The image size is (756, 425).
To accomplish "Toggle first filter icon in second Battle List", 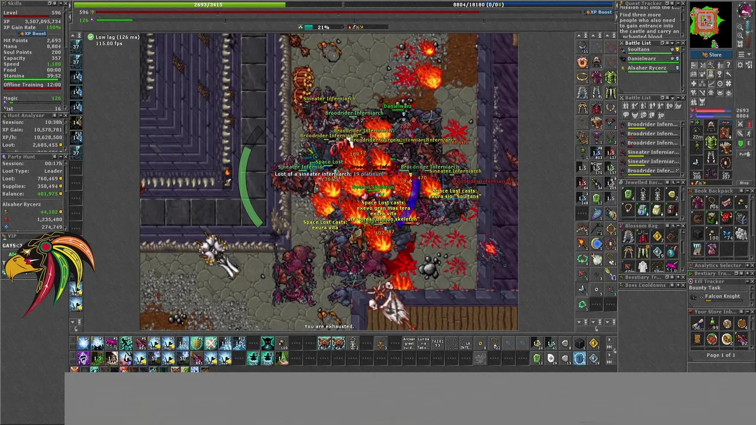I will click(625, 106).
